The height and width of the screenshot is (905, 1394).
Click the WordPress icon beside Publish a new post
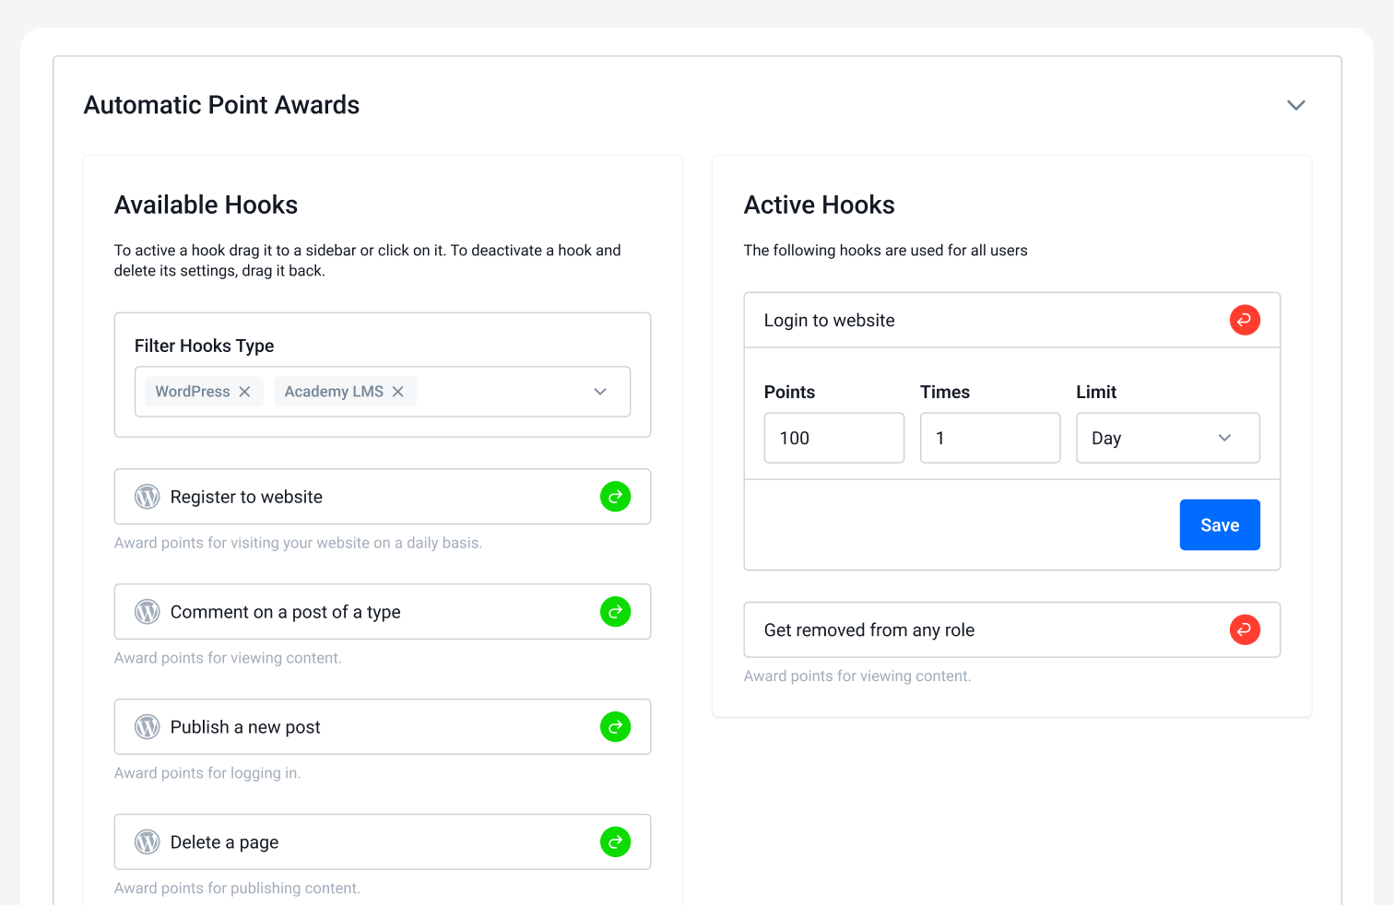pyautogui.click(x=147, y=726)
